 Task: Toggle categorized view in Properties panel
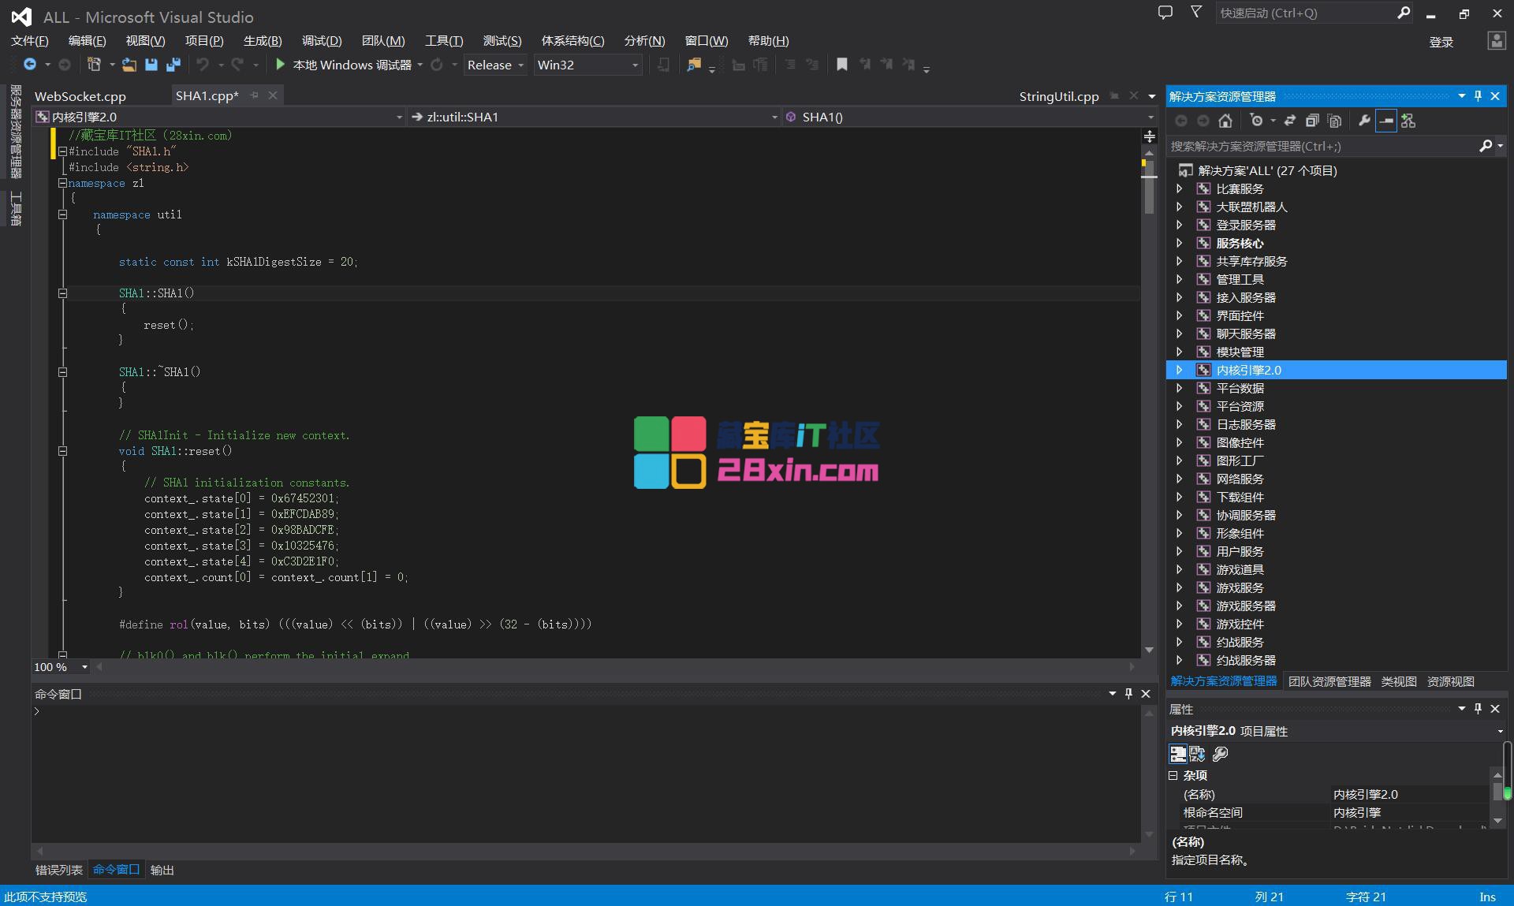tap(1177, 754)
